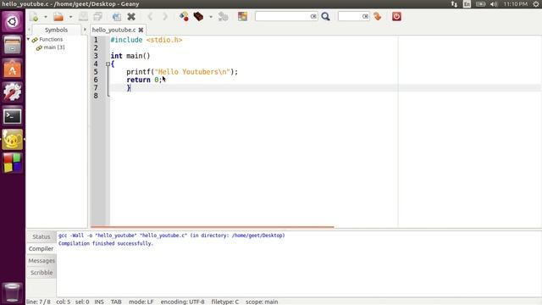Click the Jump to line icon
Image resolution: width=542 pixels, height=305 pixels.
point(378,17)
